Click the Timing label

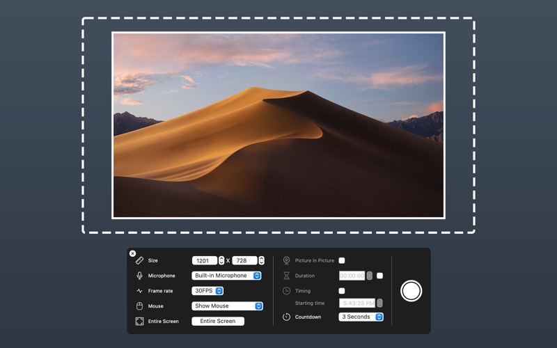tap(303, 291)
